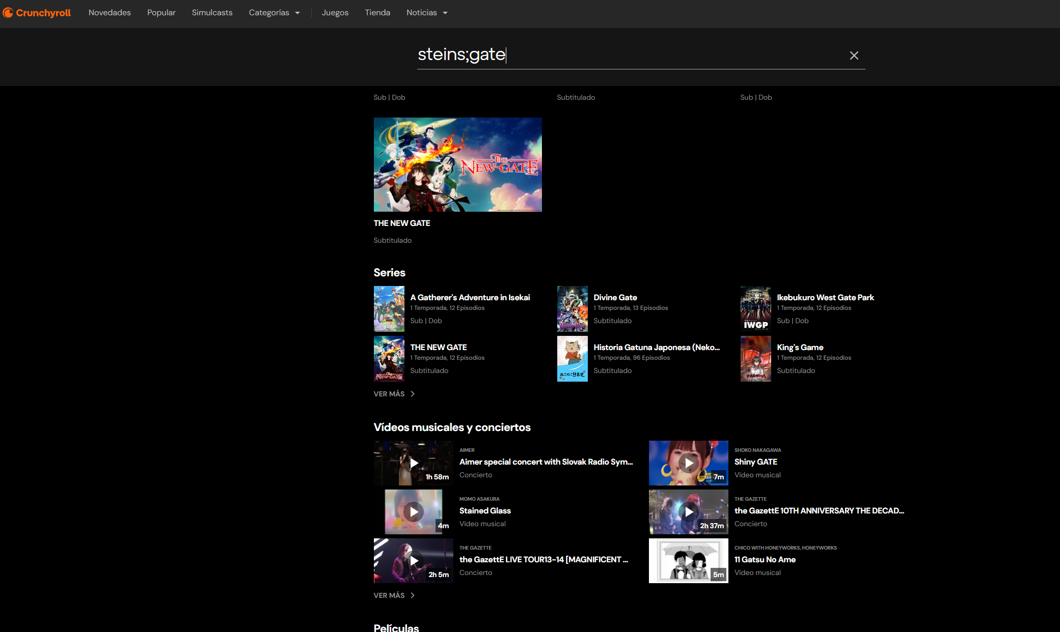
Task: Open THE NEW GATE title below banner
Action: point(402,223)
